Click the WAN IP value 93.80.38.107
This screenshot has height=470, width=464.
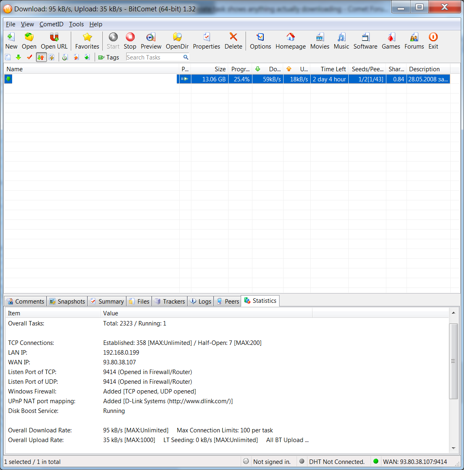pos(119,362)
